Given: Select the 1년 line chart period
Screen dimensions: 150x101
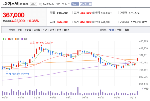Looking at the screenshot, I should click(45, 30).
